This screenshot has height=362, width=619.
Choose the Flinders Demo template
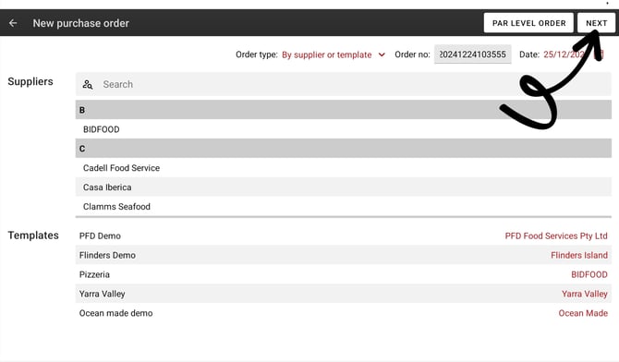[x=107, y=255]
